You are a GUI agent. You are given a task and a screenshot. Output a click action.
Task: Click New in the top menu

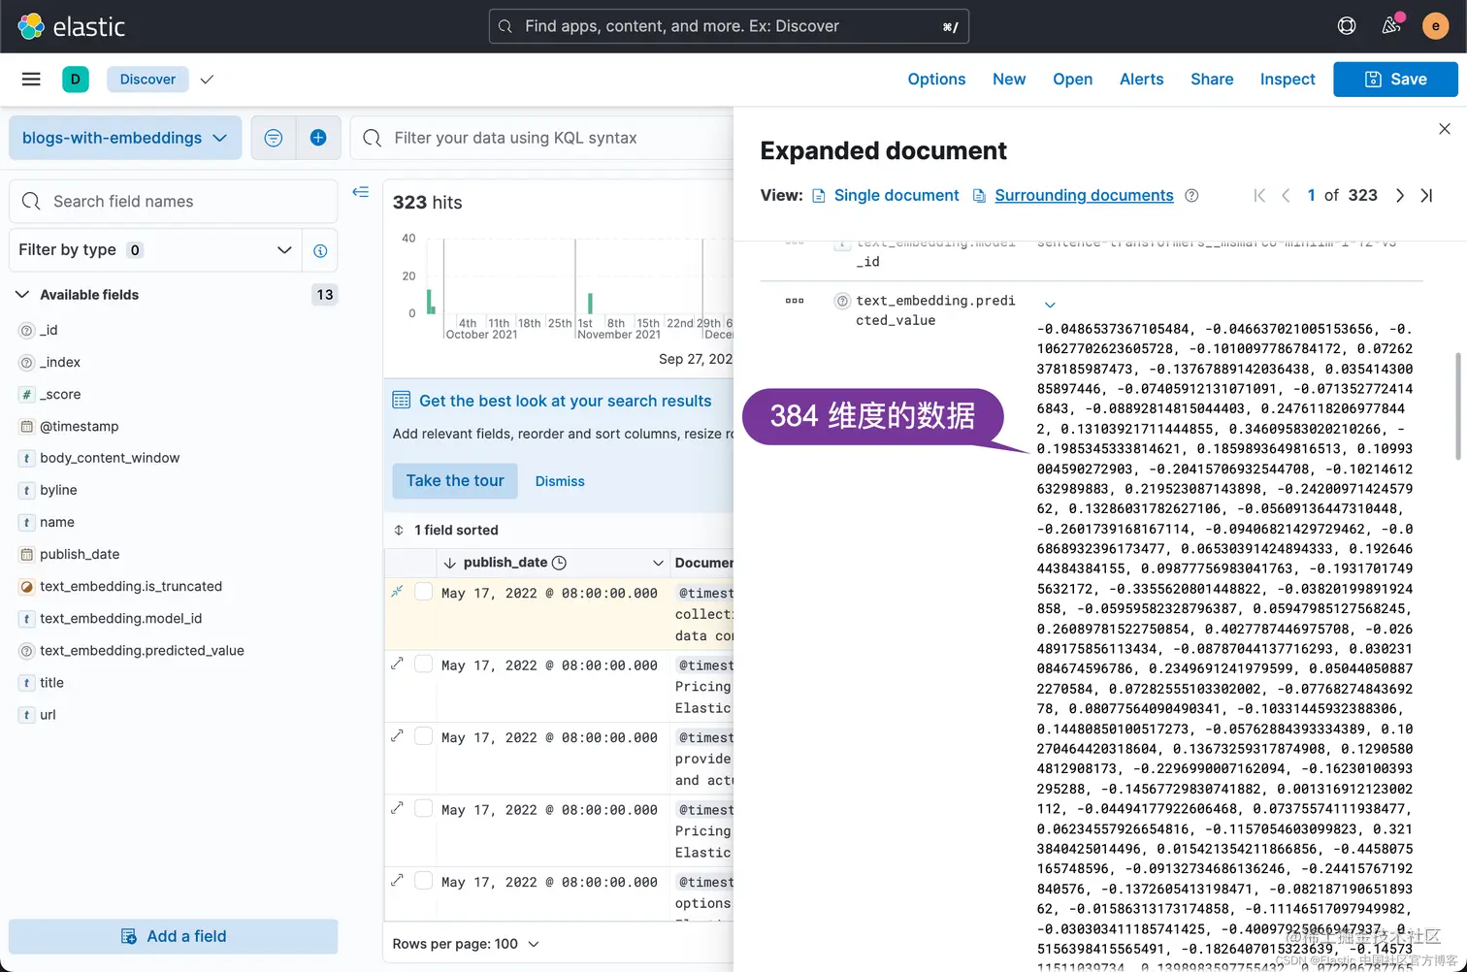[x=1009, y=80]
